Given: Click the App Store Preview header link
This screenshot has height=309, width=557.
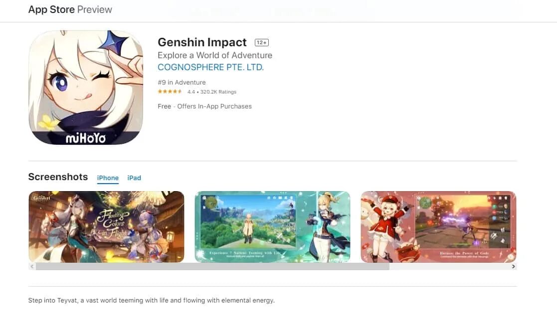Looking at the screenshot, I should [70, 9].
